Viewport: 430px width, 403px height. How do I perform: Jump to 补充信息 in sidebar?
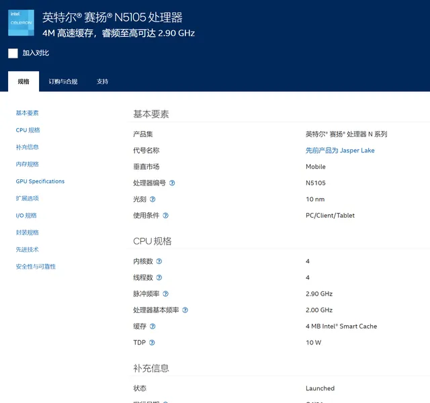27,147
